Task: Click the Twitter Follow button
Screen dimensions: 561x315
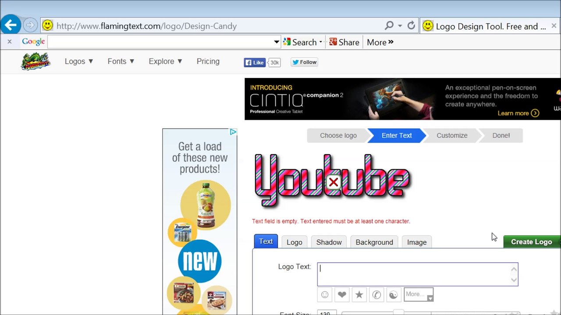Action: [304, 62]
